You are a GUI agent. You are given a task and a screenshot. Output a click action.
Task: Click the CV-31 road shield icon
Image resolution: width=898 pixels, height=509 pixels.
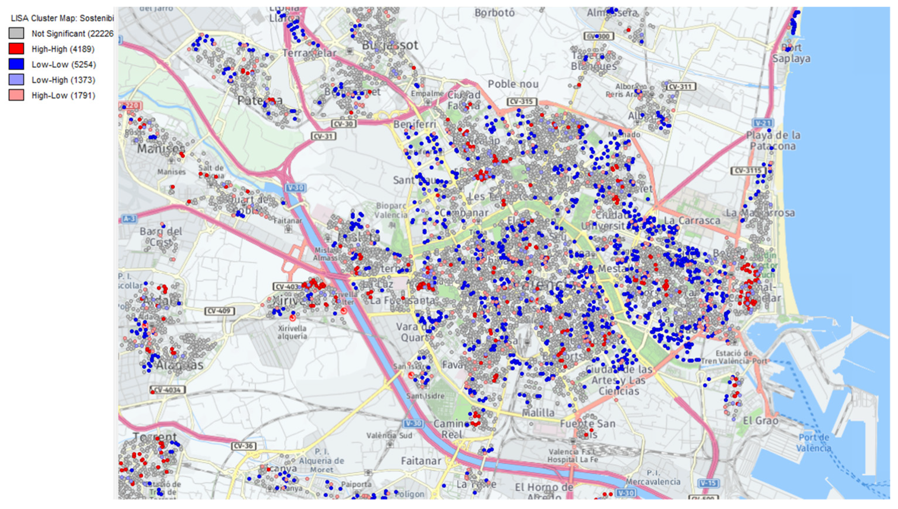click(323, 136)
